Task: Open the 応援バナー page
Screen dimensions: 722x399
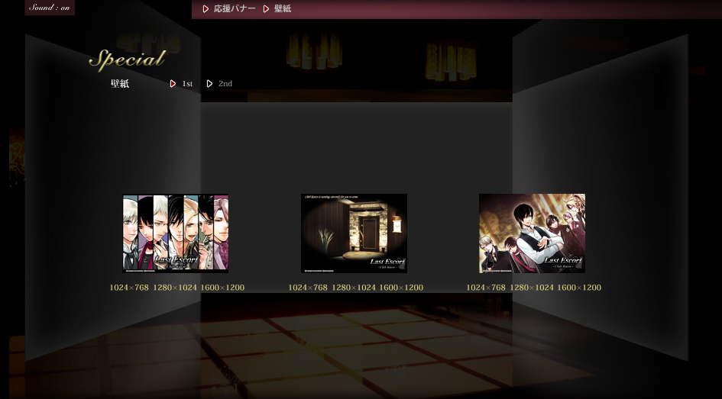Action: click(235, 9)
